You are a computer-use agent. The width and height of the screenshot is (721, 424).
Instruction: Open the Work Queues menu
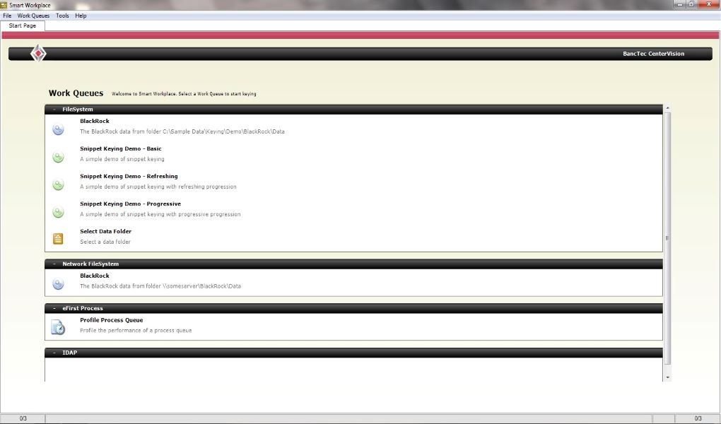pos(33,16)
